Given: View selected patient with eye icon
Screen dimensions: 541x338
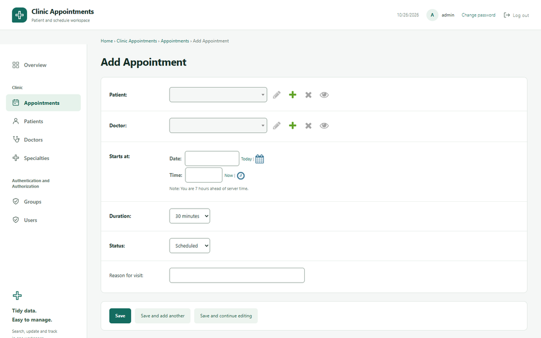Looking at the screenshot, I should click(x=324, y=95).
